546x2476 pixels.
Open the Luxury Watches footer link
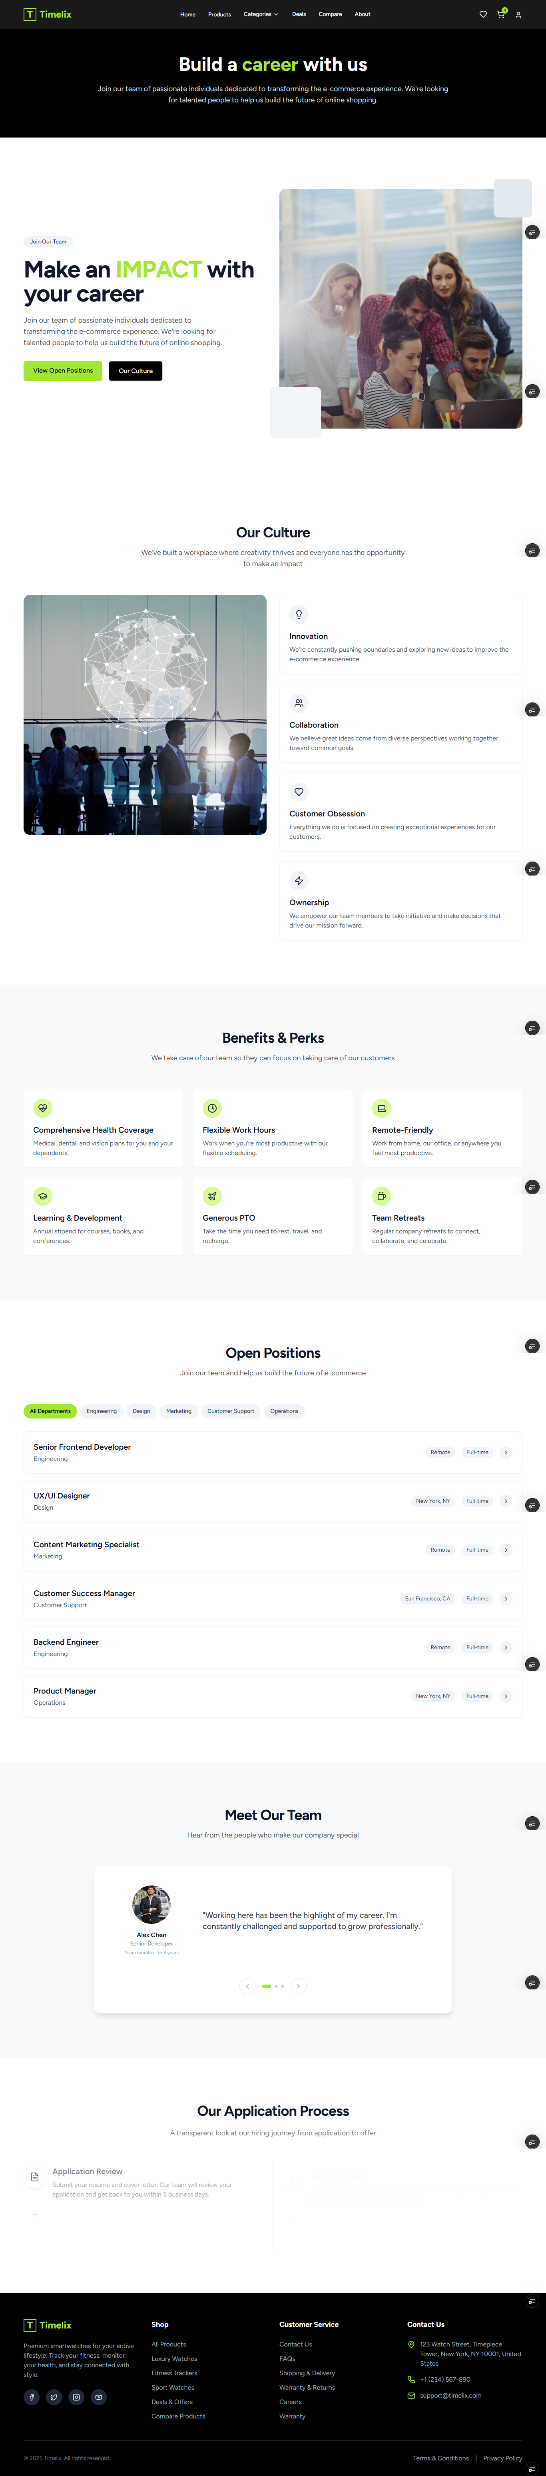pos(174,2359)
